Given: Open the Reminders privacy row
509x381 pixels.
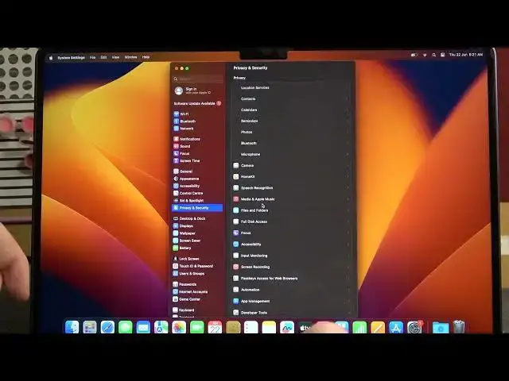Looking at the screenshot, I should pyautogui.click(x=291, y=121).
